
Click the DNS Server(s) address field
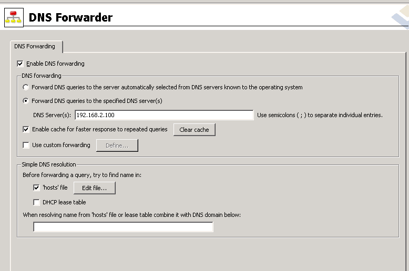click(x=164, y=115)
